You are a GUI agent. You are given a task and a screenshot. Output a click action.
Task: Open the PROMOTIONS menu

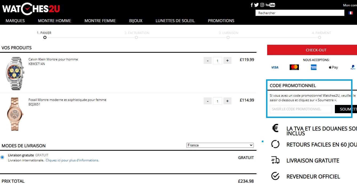click(x=221, y=21)
